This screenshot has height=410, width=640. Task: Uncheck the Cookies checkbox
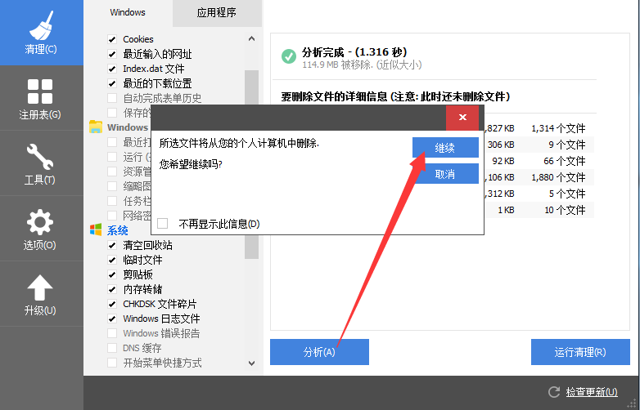113,39
